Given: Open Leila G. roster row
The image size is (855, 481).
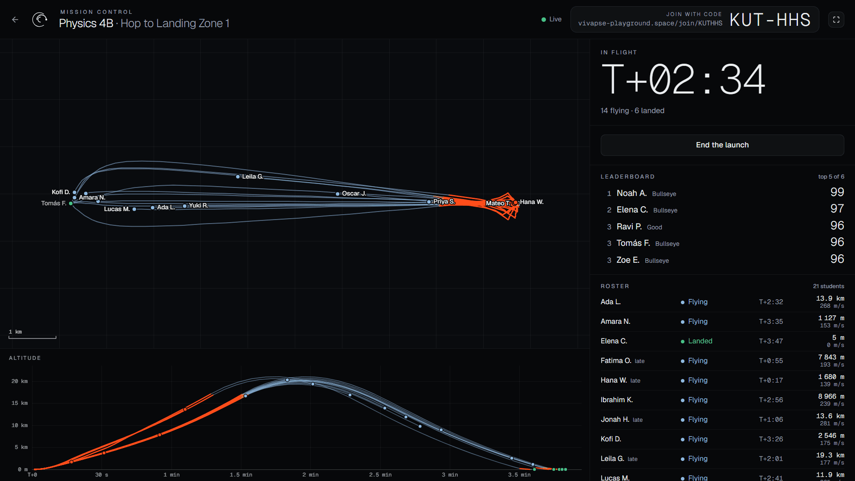Looking at the screenshot, I should [722, 459].
